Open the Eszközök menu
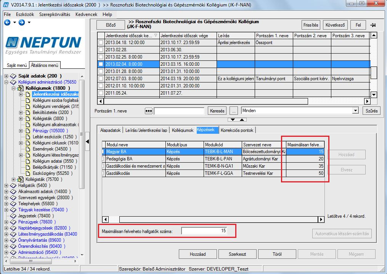 [25, 14]
